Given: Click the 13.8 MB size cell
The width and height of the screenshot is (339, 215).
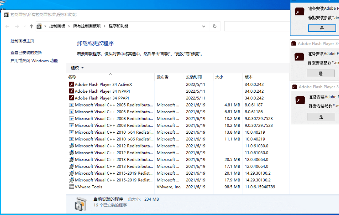Looking at the screenshot, I should [x=232, y=132].
